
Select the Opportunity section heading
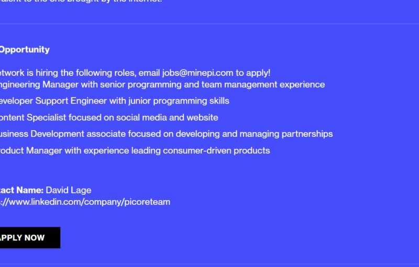(x=25, y=50)
